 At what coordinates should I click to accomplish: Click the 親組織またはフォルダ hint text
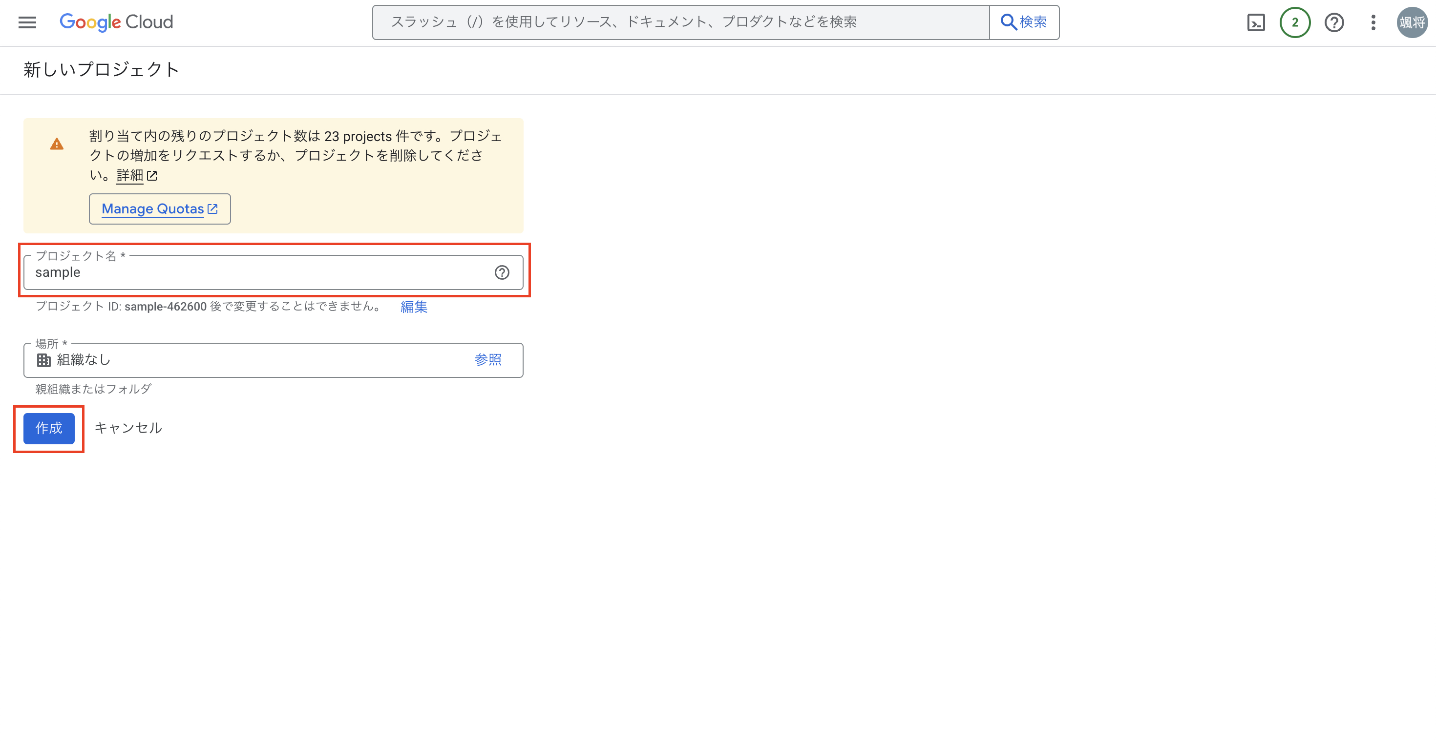94,389
